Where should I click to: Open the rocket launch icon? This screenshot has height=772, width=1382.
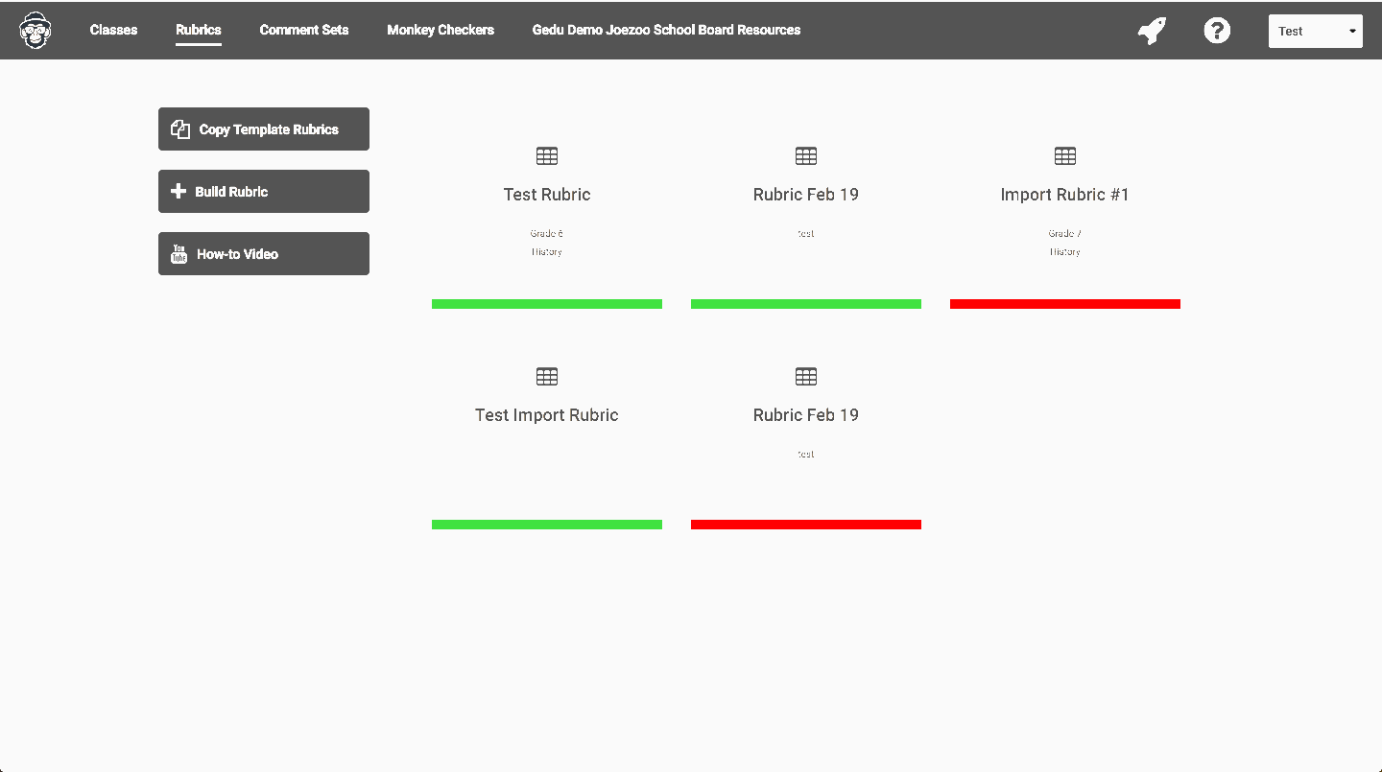point(1152,31)
